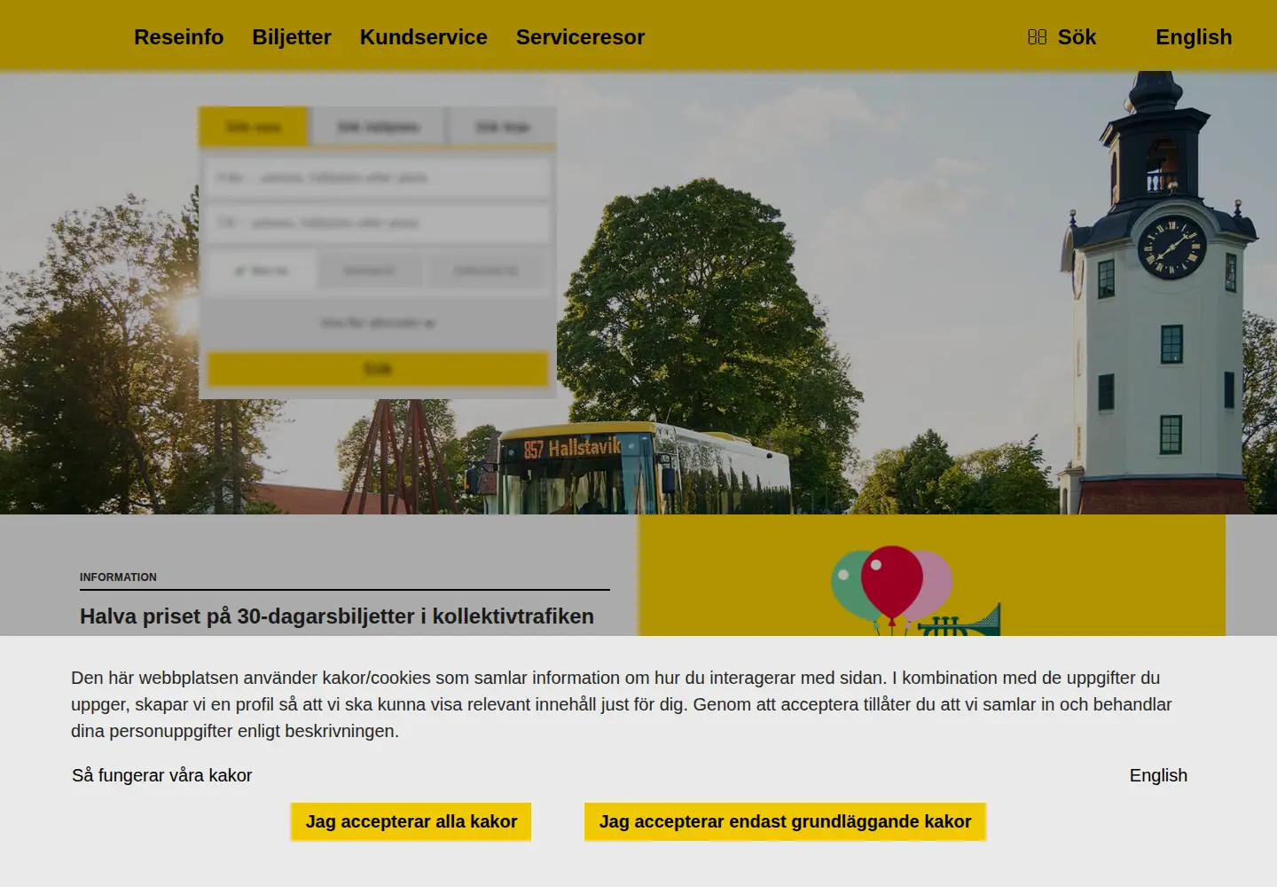Open the Biljetter menu
The height and width of the screenshot is (887, 1277).
click(x=292, y=37)
